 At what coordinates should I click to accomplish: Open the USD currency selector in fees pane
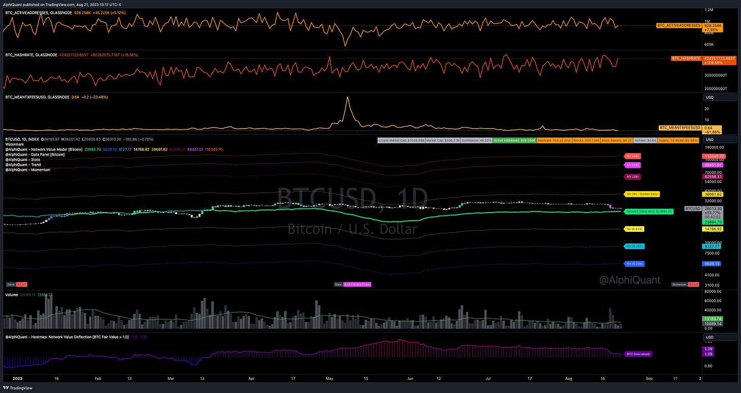pyautogui.click(x=719, y=97)
